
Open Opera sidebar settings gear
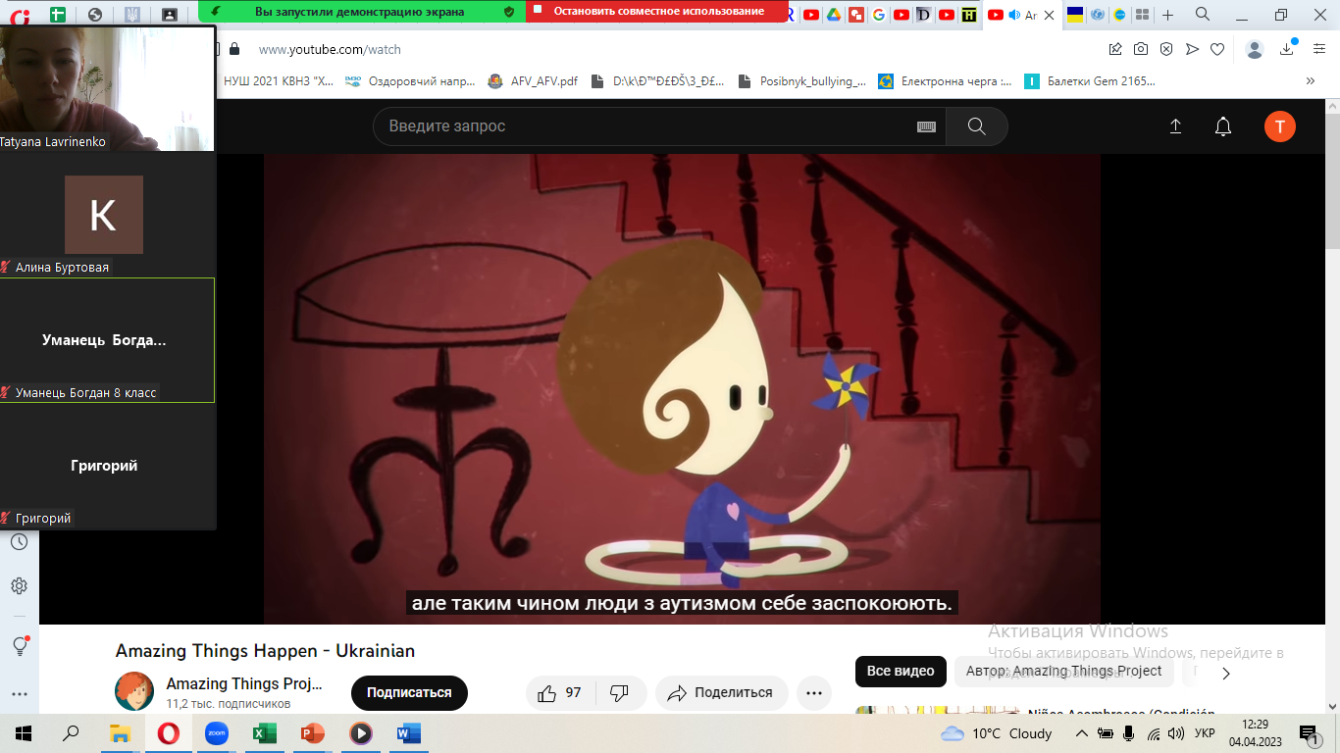19,586
